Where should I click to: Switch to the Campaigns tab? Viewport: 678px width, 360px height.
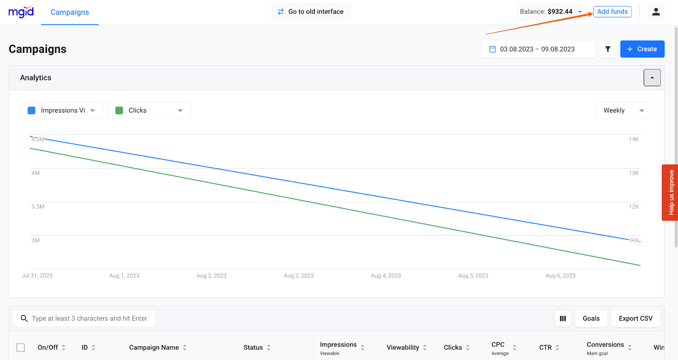[70, 12]
